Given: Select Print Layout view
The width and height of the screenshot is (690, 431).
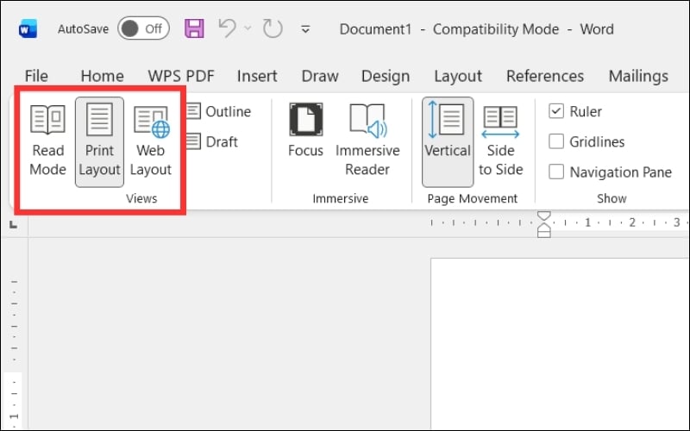Looking at the screenshot, I should coord(99,140).
